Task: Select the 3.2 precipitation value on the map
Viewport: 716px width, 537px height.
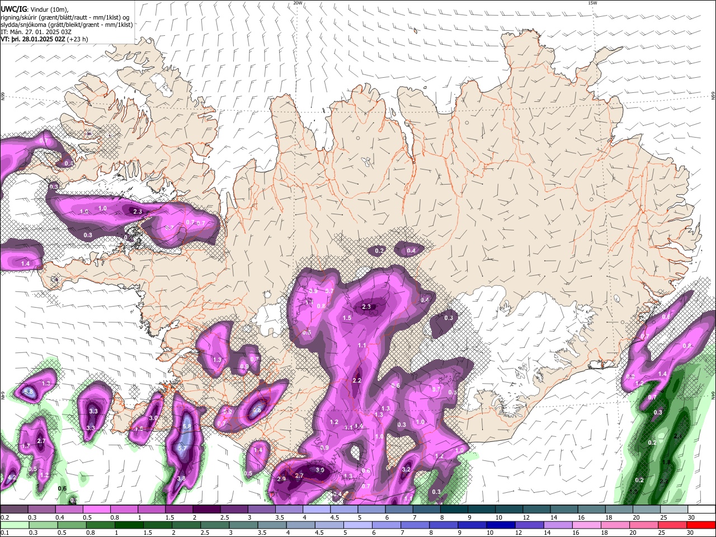Action: 406,470
